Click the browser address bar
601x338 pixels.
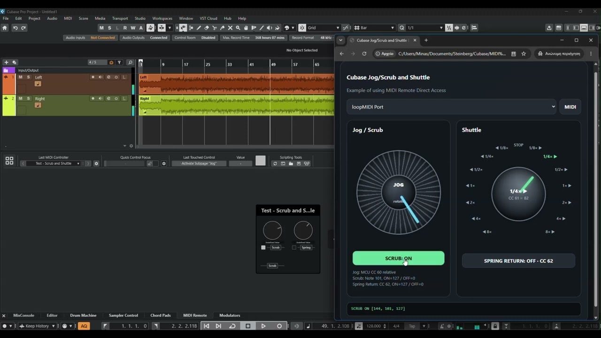pos(452,54)
